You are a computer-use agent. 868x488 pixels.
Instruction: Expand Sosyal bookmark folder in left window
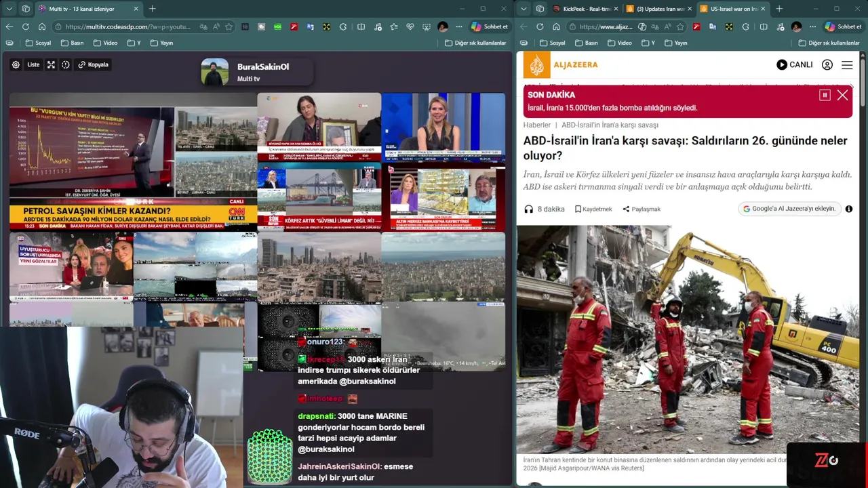[38, 43]
